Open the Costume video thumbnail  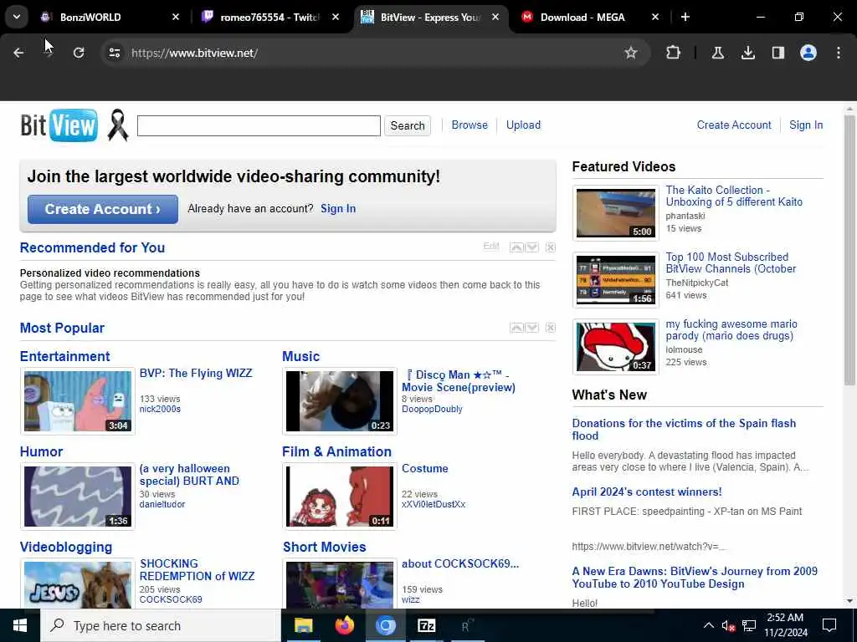[x=340, y=497]
